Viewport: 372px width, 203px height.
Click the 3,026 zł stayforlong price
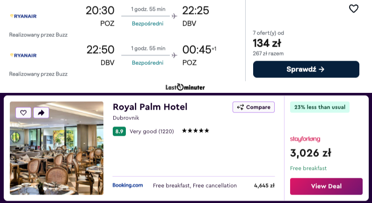[x=311, y=153]
